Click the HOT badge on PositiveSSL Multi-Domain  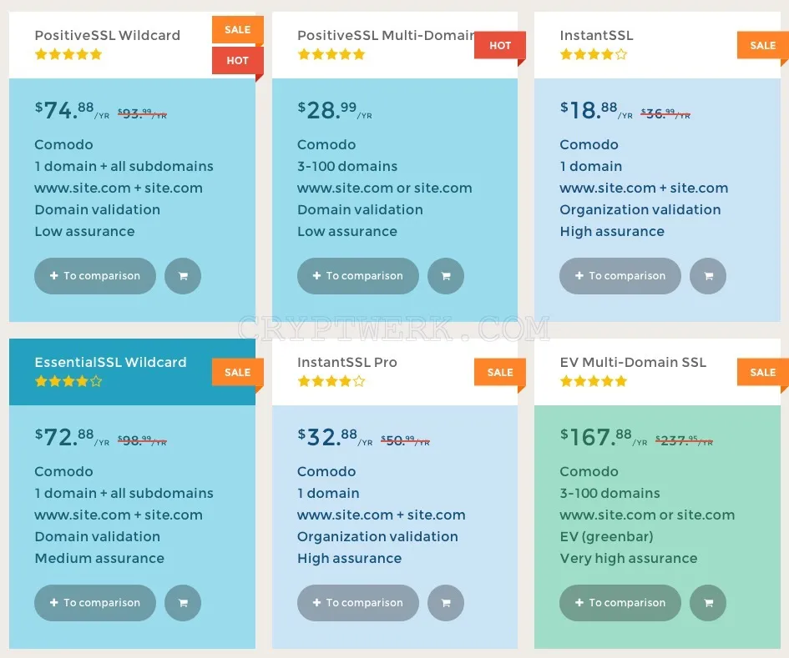pos(499,46)
